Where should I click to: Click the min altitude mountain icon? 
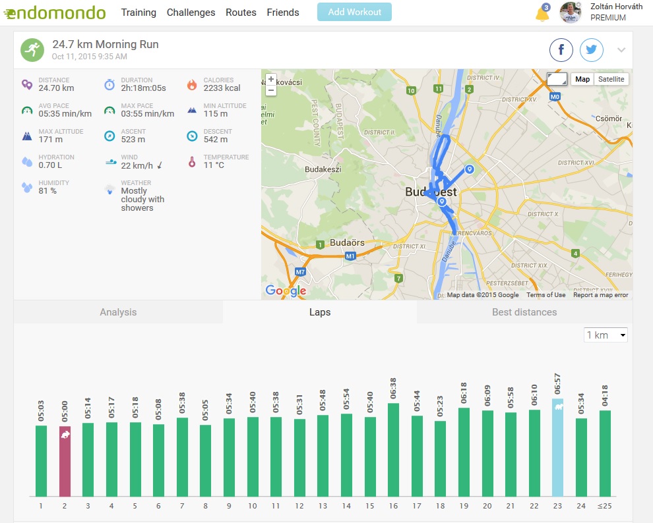click(x=192, y=110)
